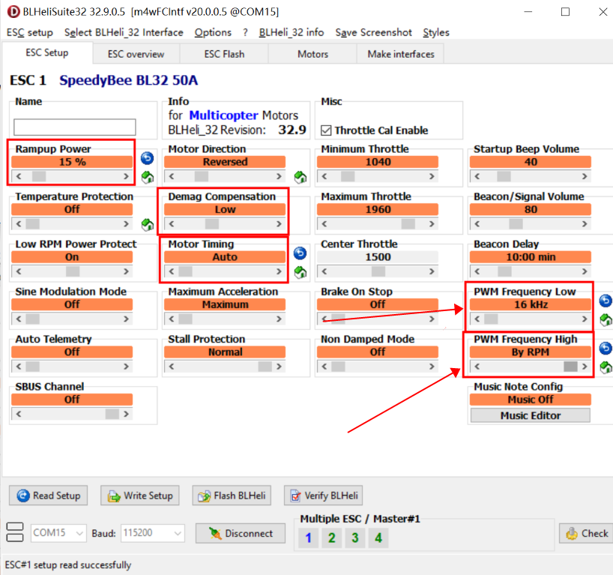This screenshot has height=575, width=613.
Task: Click the PWM Frequency Low blue undo icon
Action: 606,301
